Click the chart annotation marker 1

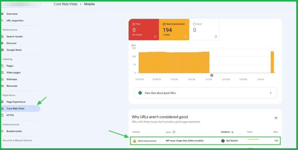[x=212, y=75]
